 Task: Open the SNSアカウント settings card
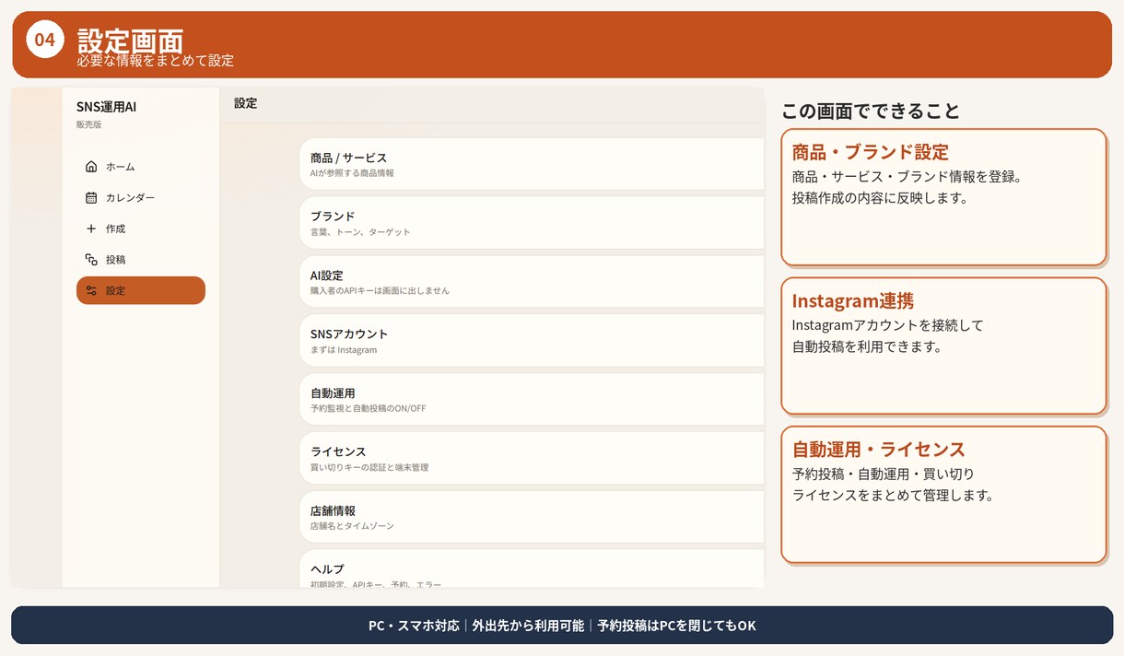pos(532,341)
